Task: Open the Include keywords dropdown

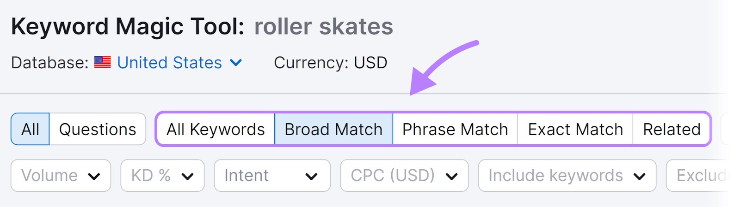Action: (x=567, y=176)
